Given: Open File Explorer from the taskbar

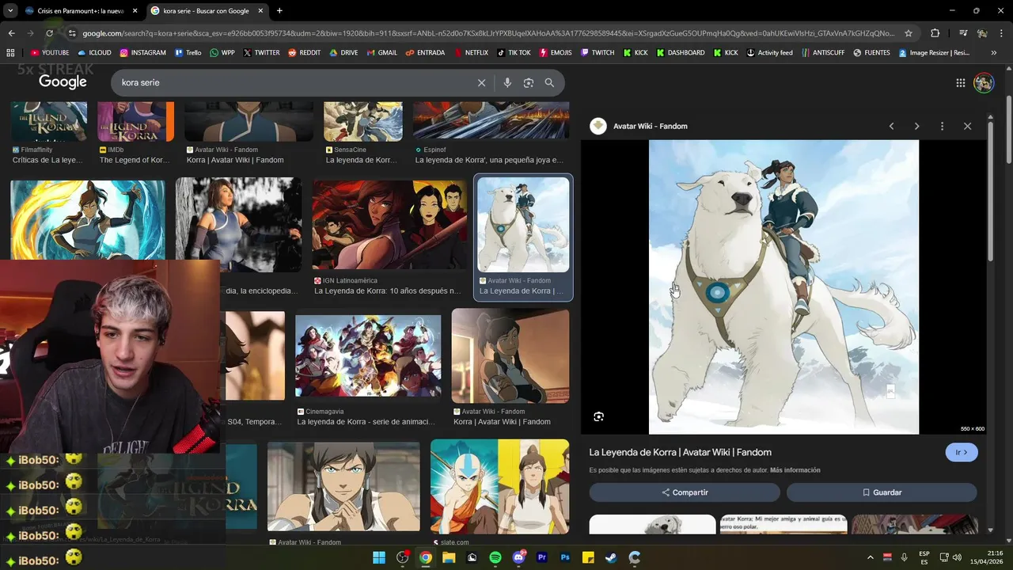Looking at the screenshot, I should (x=449, y=557).
